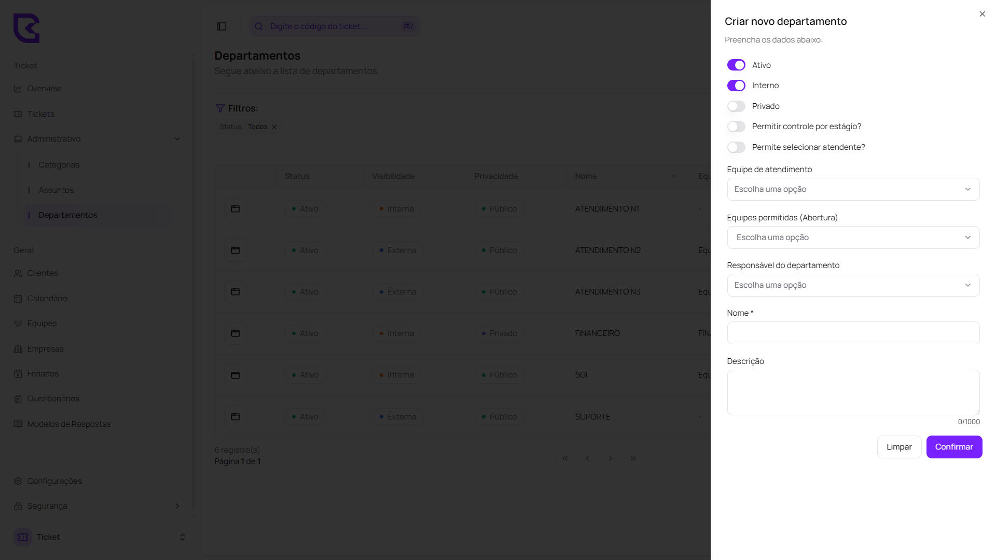996x560 pixels.
Task: Remove the Status Todos filter chip
Action: (x=274, y=127)
